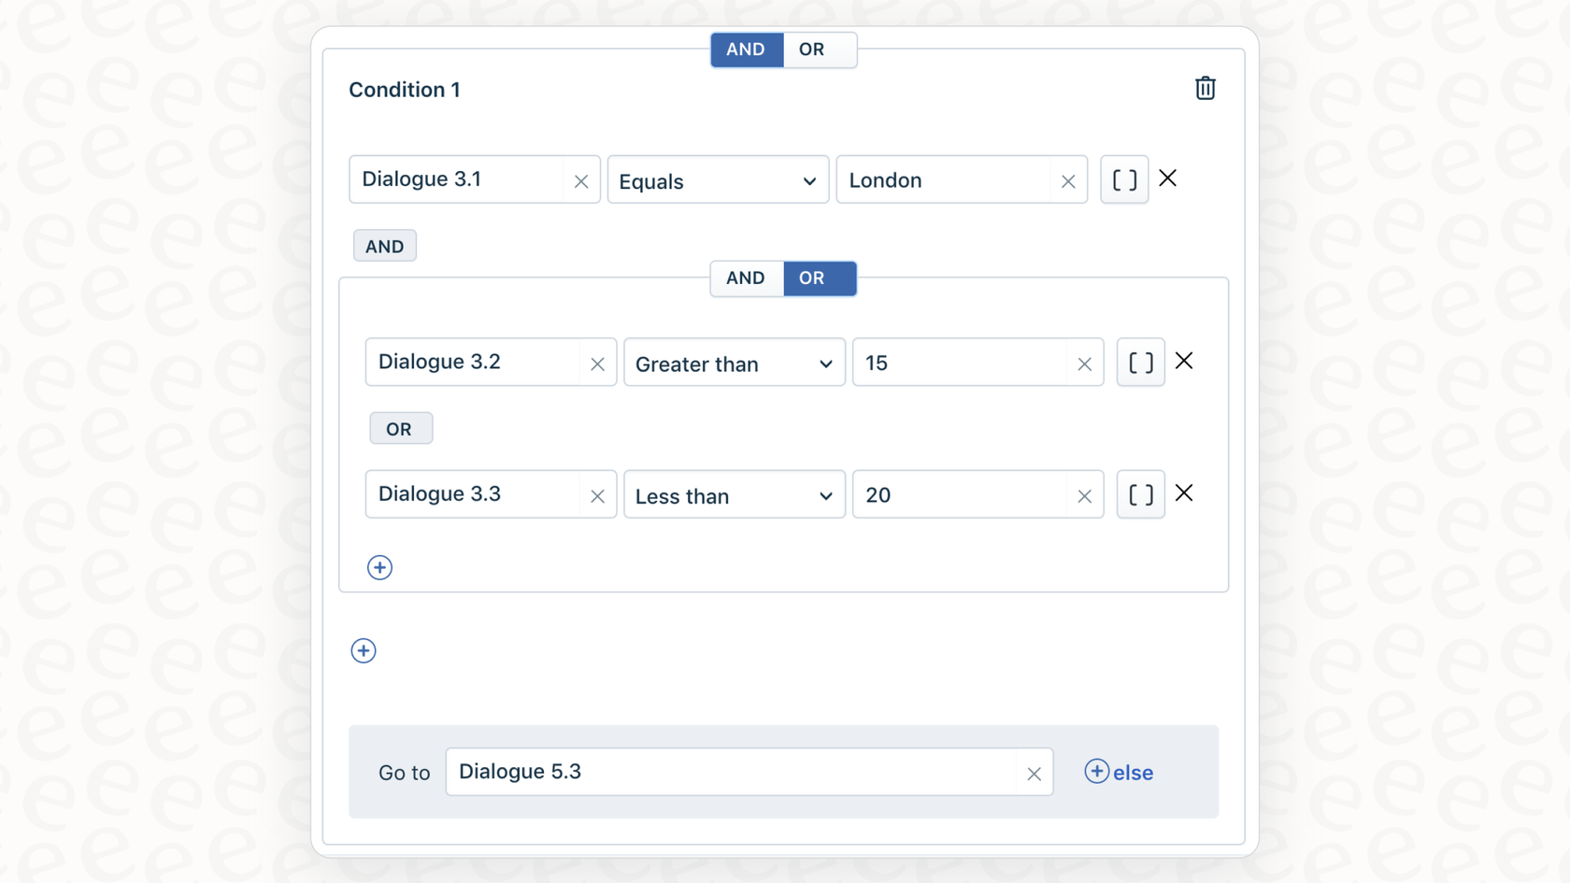Screen dimensions: 1570x883
Task: Remove the Dialogue 3.2 rule with its X
Action: coord(1184,360)
